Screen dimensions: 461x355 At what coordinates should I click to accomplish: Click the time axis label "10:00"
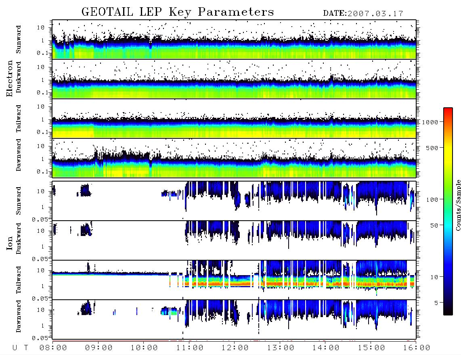144,348
